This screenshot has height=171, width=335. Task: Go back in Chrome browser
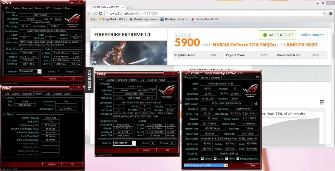(x=89, y=13)
